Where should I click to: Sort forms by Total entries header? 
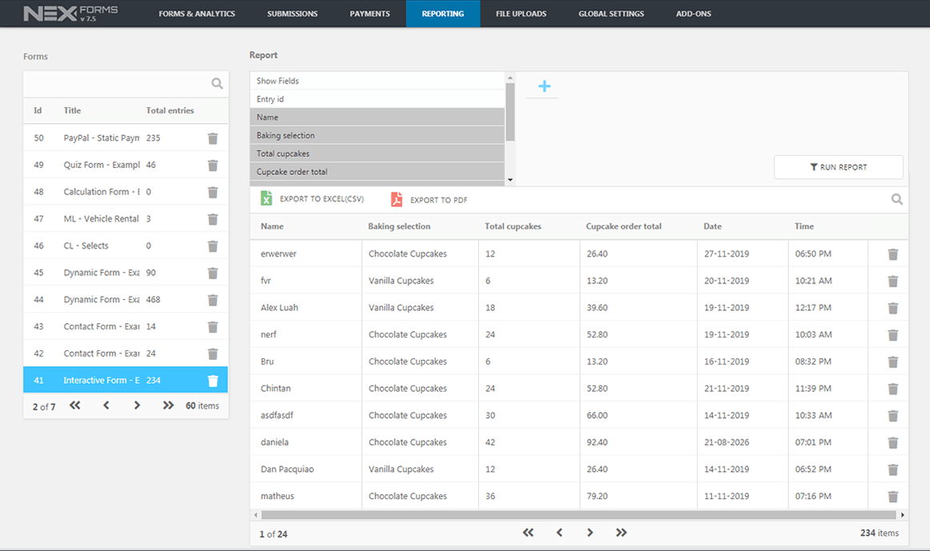171,110
